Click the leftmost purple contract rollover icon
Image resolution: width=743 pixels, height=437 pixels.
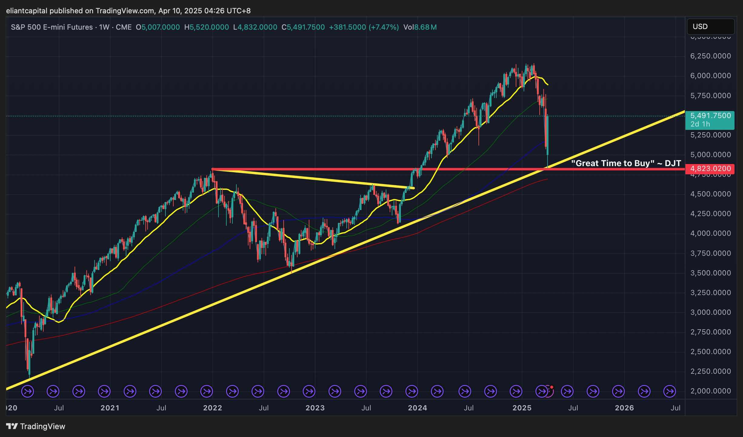click(28, 391)
